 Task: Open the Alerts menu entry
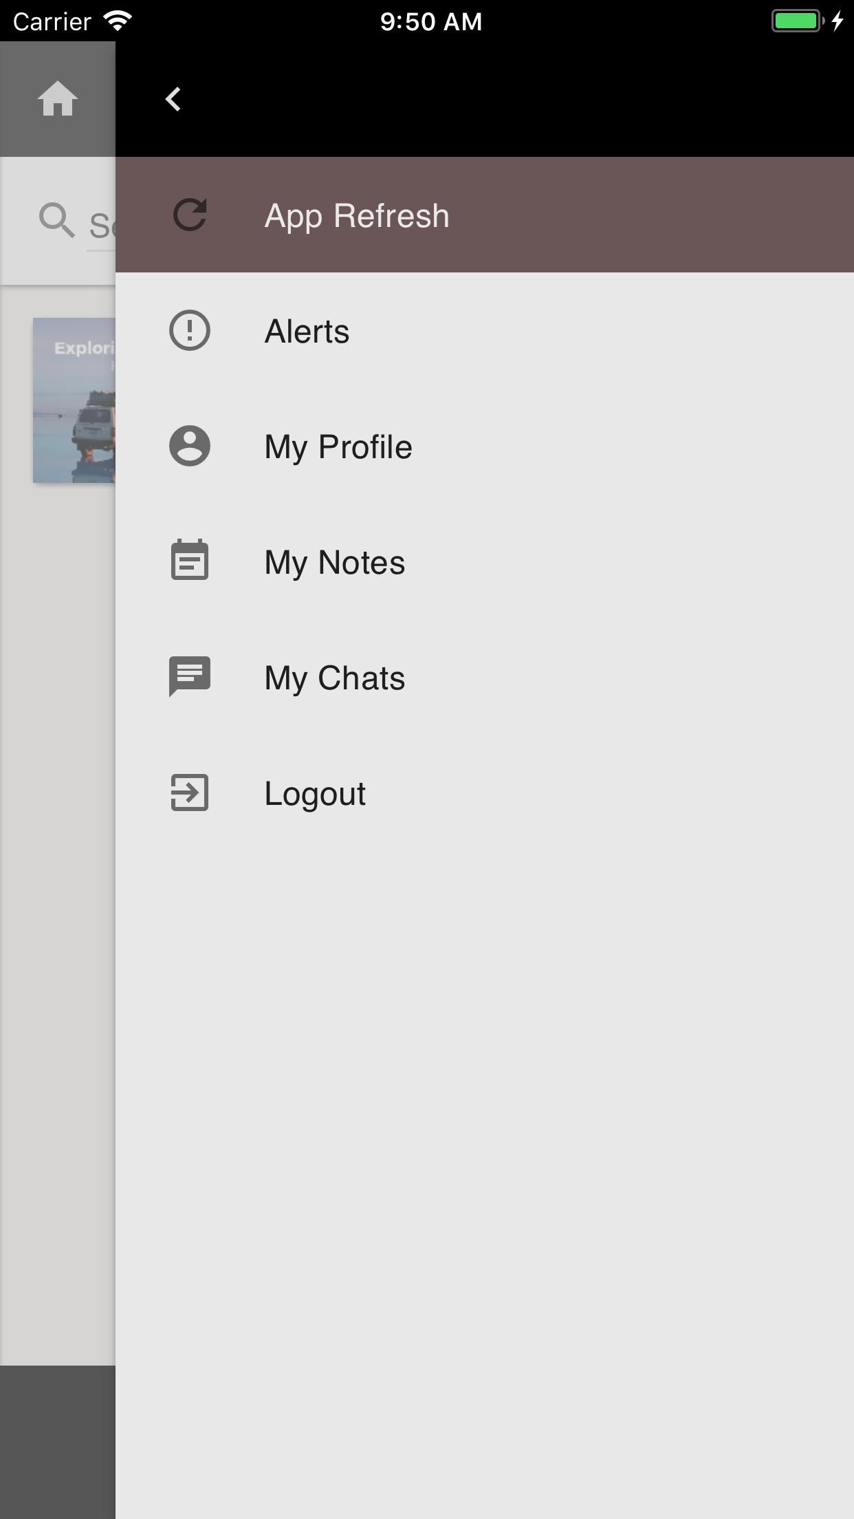tap(307, 332)
